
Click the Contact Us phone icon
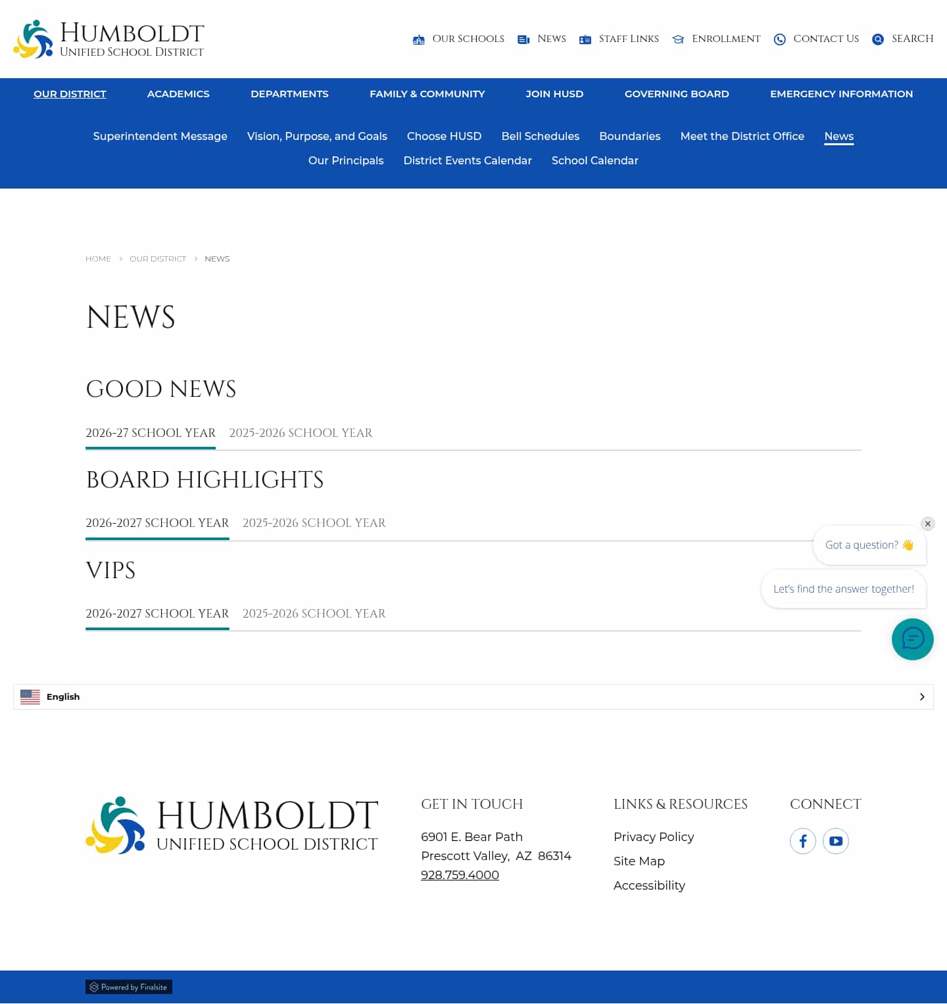pos(780,39)
